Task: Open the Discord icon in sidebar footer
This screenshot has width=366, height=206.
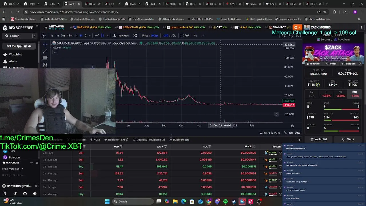Action: pos(25,193)
